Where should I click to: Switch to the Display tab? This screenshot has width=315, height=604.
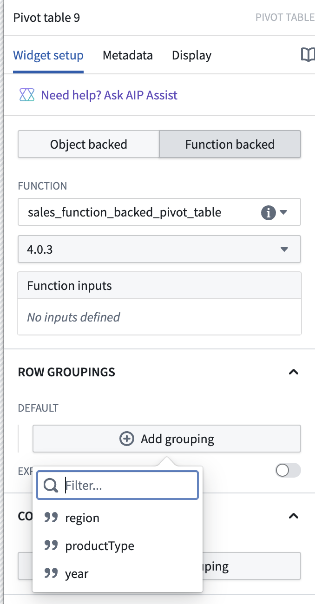191,55
